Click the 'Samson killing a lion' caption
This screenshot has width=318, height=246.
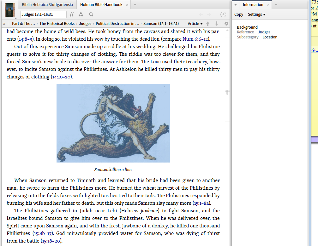coord(113,169)
